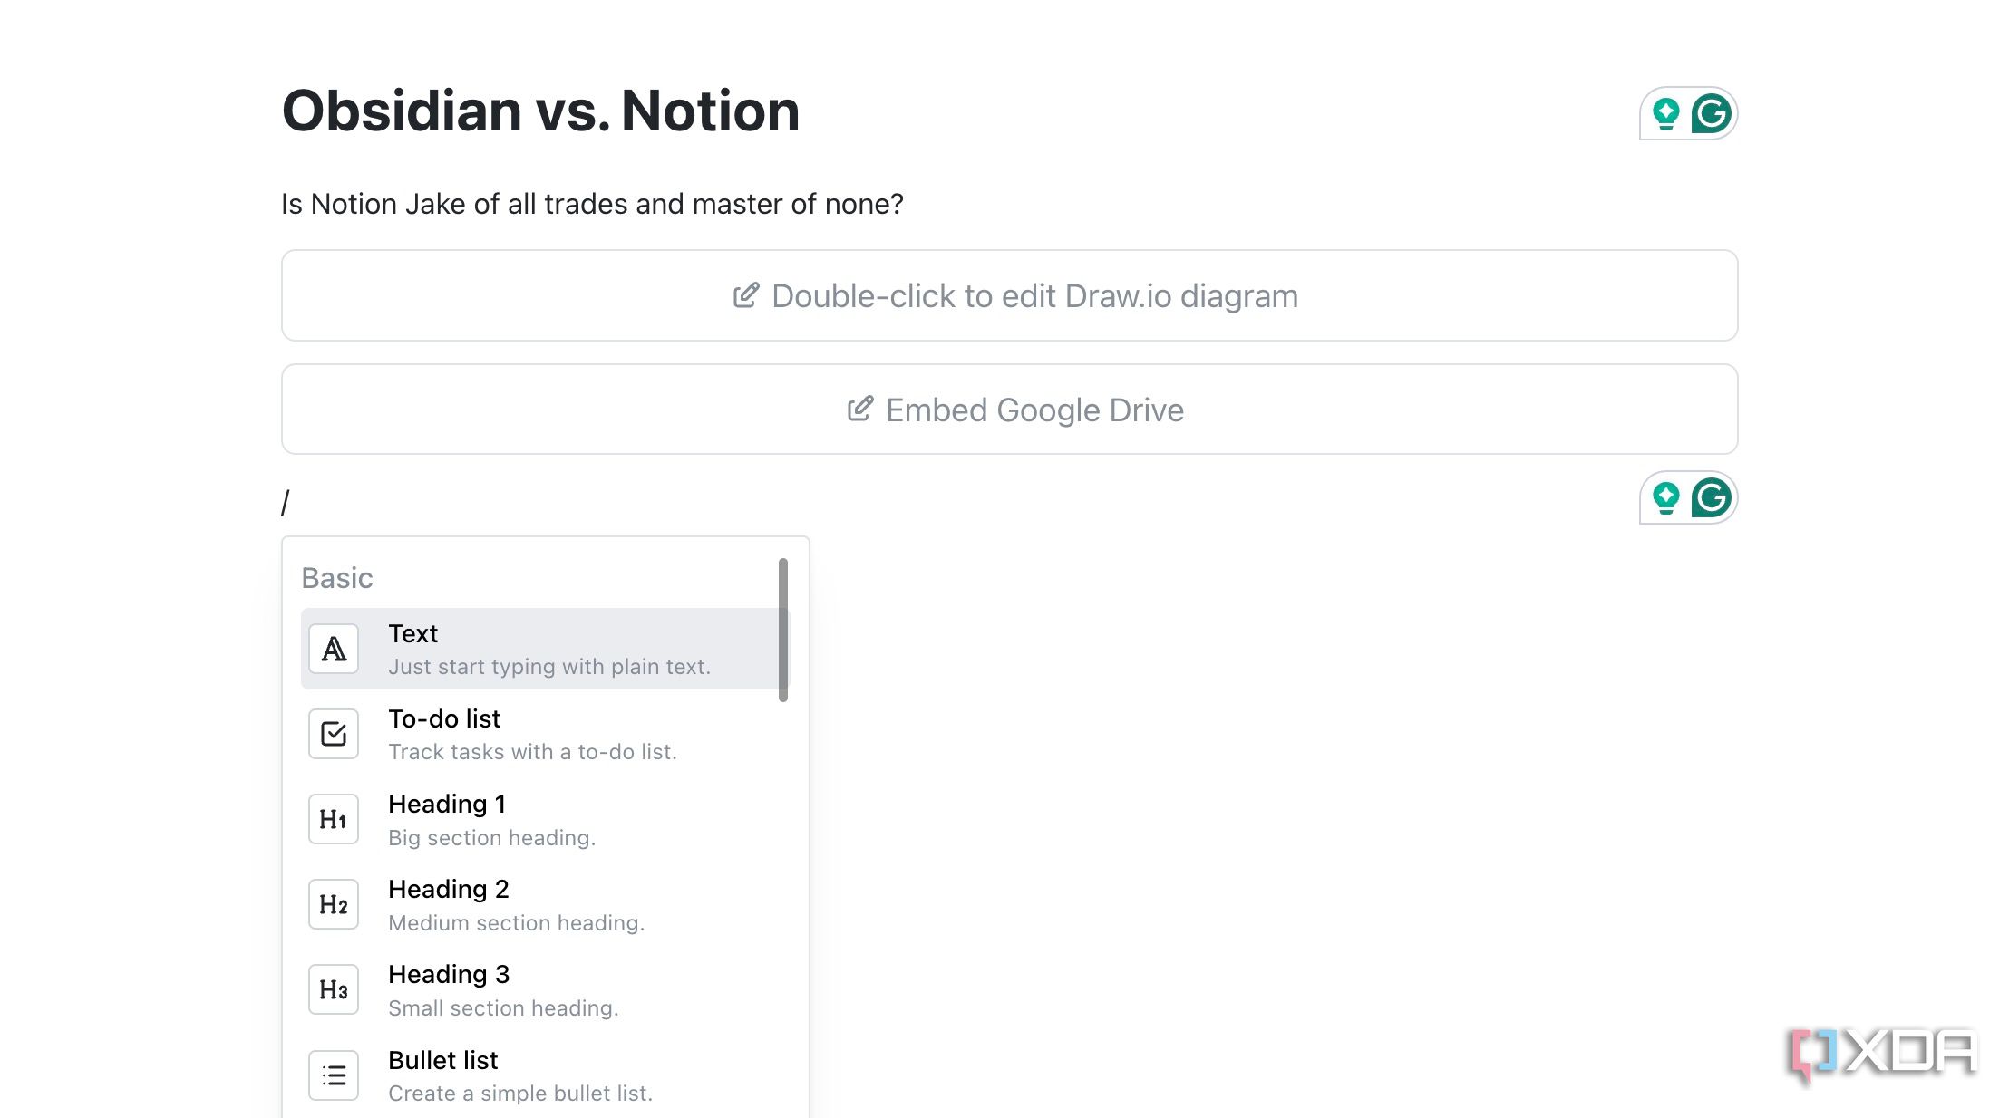Image resolution: width=2009 pixels, height=1118 pixels.
Task: Select the Text menu option
Action: click(545, 649)
